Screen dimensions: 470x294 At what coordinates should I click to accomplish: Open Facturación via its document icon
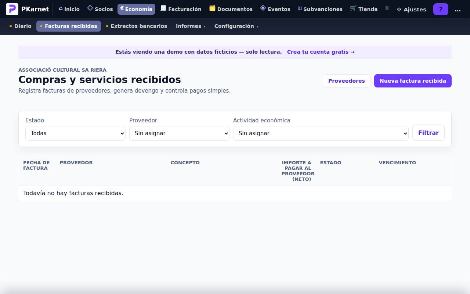pyautogui.click(x=163, y=8)
